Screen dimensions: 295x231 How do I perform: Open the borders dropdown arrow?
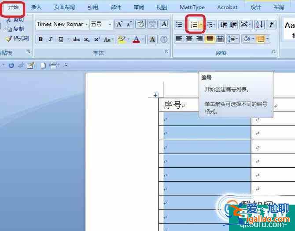tap(268, 39)
